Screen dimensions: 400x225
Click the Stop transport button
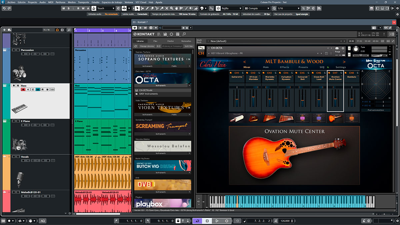[x=207, y=221]
